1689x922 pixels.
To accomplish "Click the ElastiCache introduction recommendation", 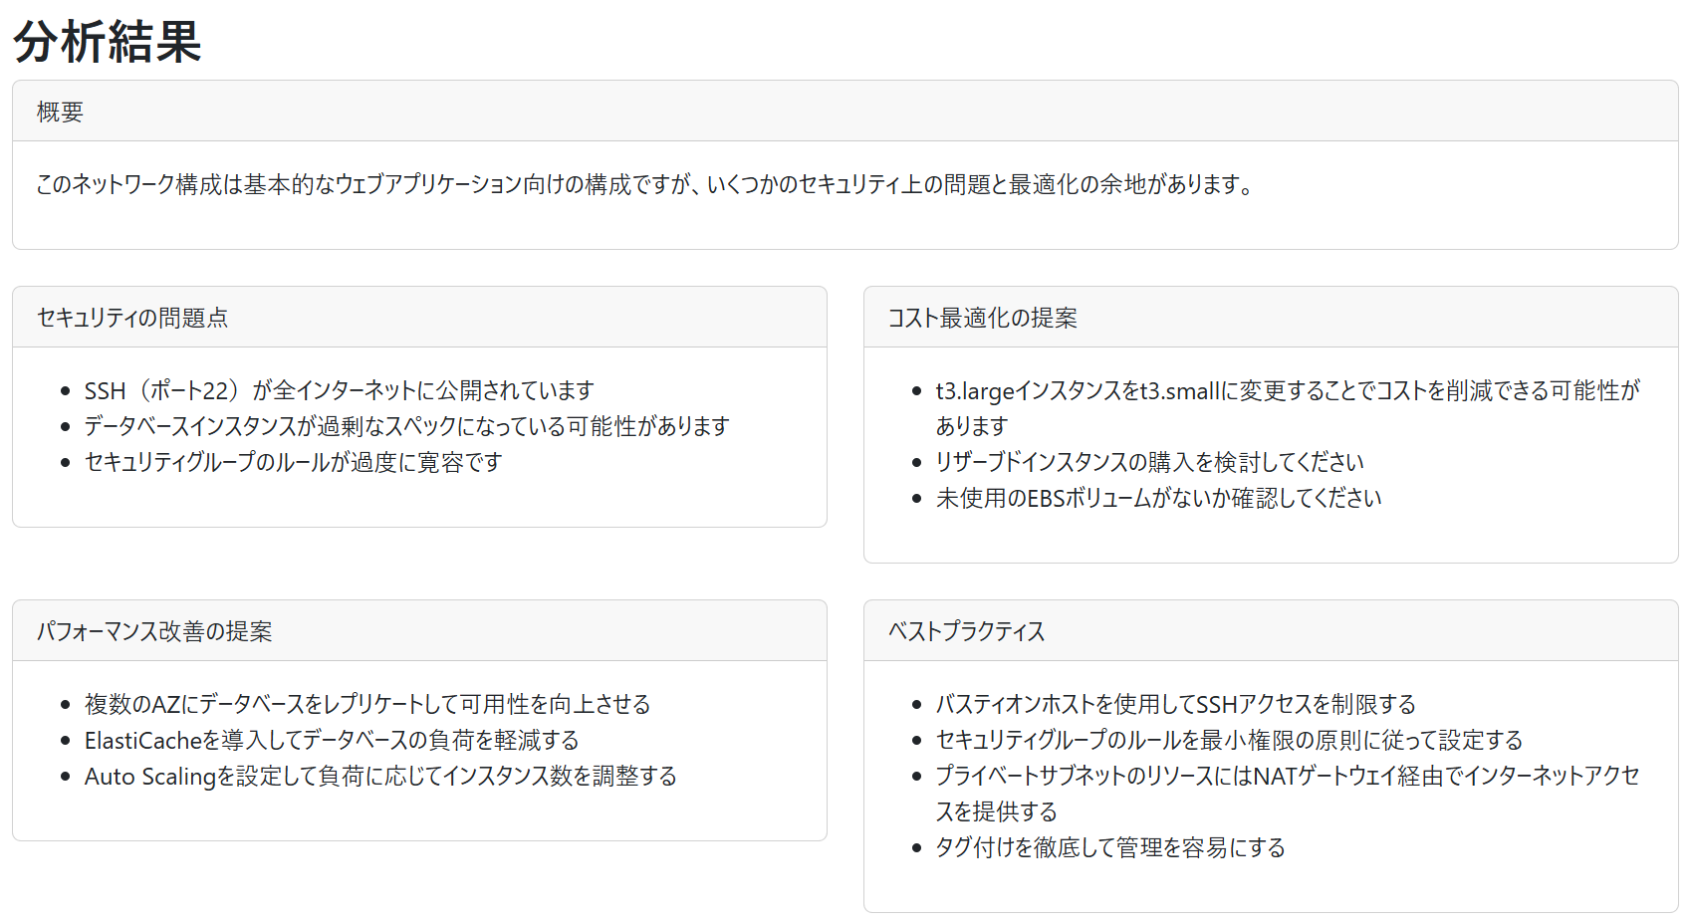I will click(x=331, y=740).
